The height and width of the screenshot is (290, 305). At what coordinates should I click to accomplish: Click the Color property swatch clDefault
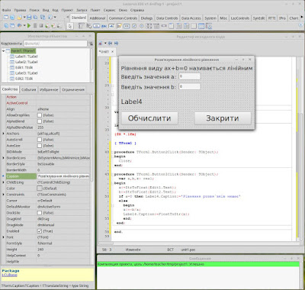coord(40,188)
